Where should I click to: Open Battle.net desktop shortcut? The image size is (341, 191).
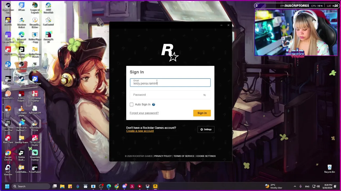pos(8,66)
